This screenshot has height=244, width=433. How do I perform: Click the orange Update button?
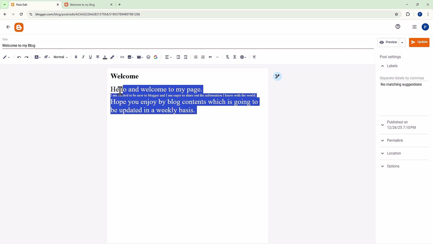pyautogui.click(x=419, y=42)
